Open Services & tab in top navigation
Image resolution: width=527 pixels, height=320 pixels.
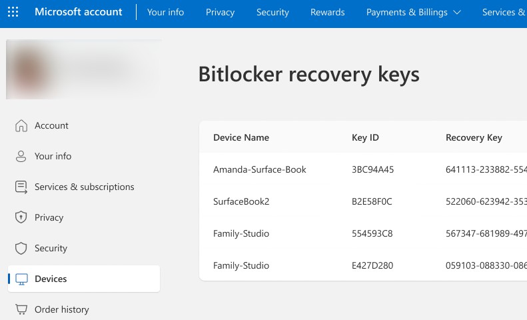[x=504, y=12]
